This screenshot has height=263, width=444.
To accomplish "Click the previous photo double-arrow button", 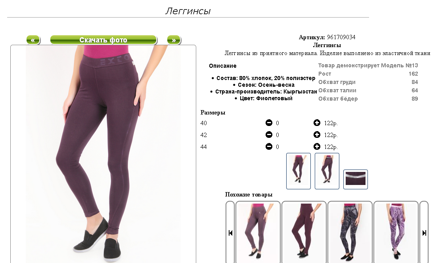I will [33, 40].
